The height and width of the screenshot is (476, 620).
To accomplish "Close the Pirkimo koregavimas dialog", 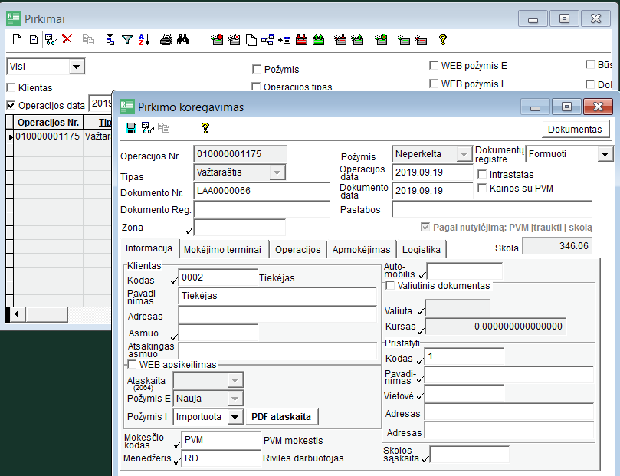I will pyautogui.click(x=598, y=107).
